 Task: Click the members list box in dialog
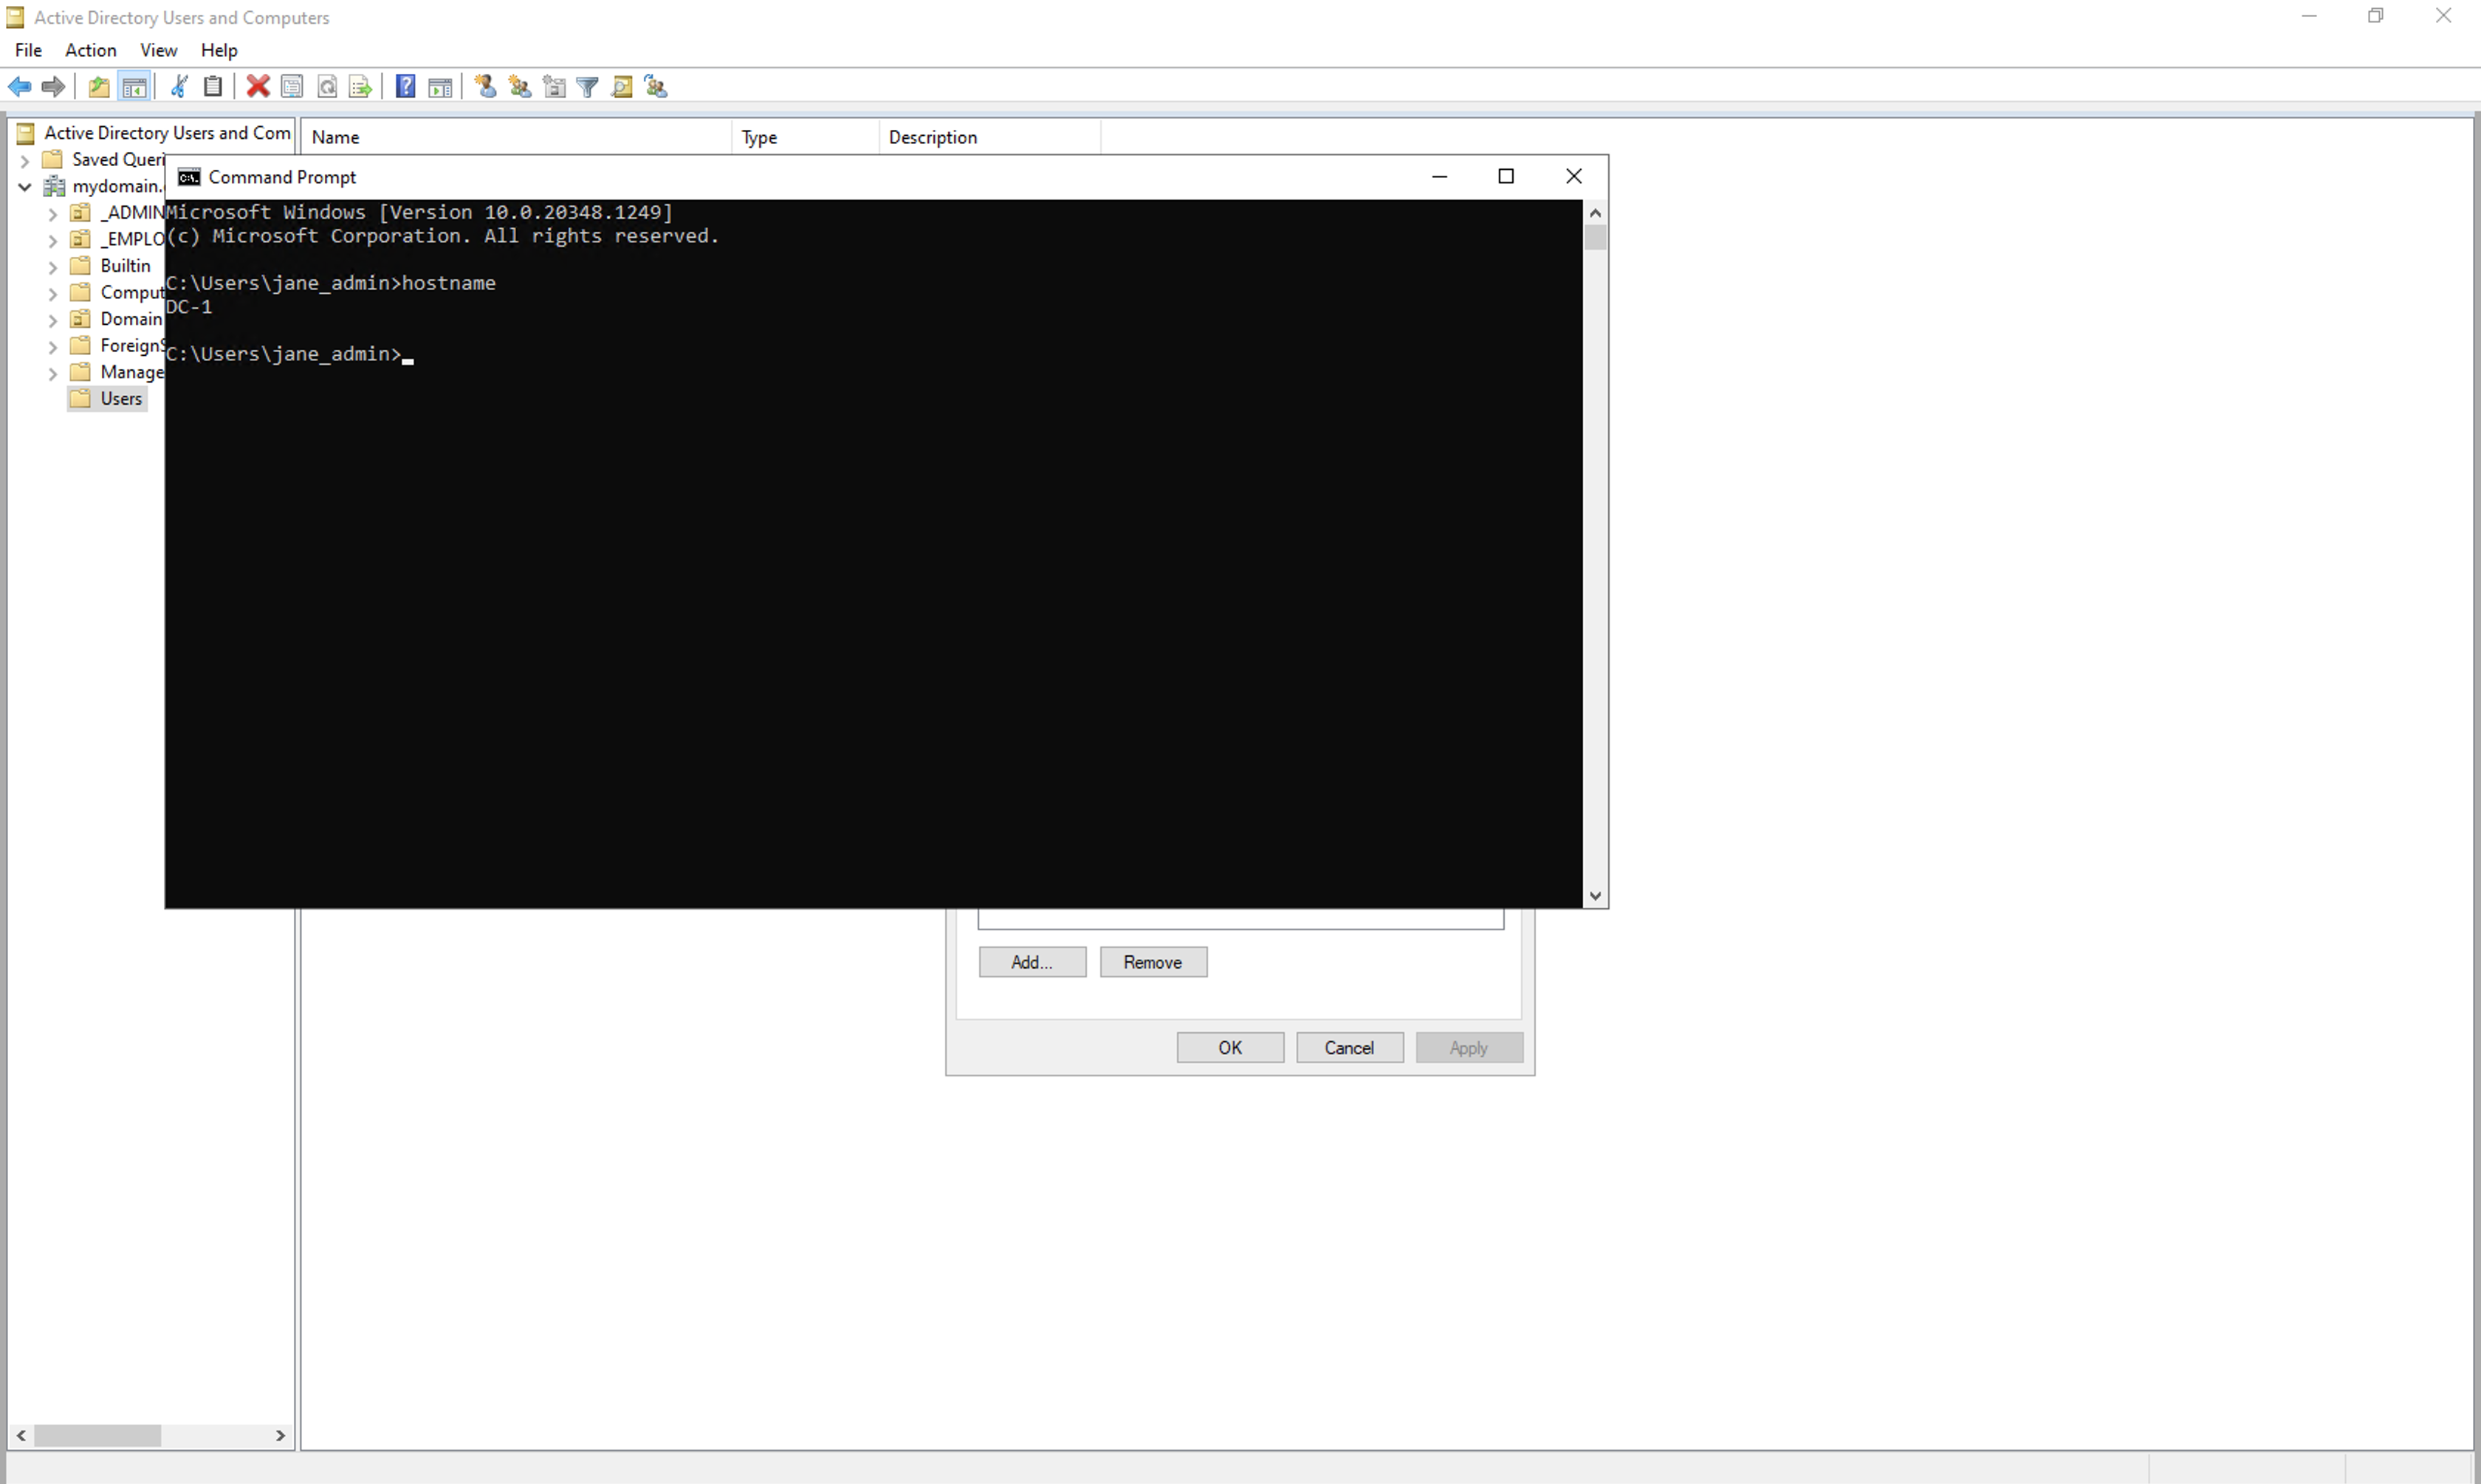(x=1240, y=919)
